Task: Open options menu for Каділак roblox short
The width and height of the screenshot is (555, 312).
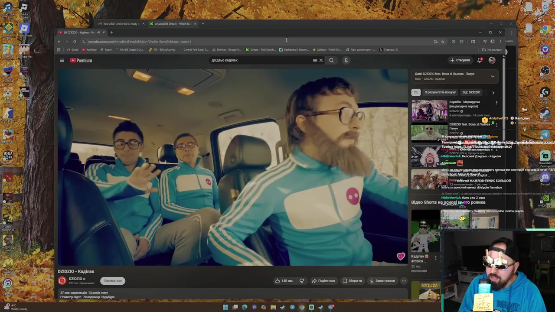Action: [436, 258]
